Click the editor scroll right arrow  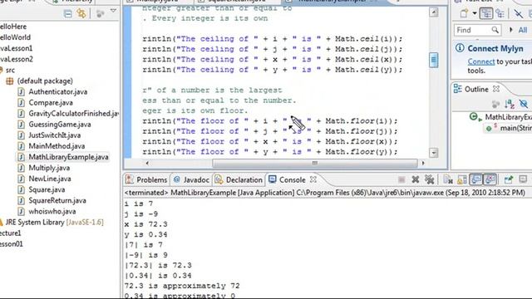tap(423, 163)
